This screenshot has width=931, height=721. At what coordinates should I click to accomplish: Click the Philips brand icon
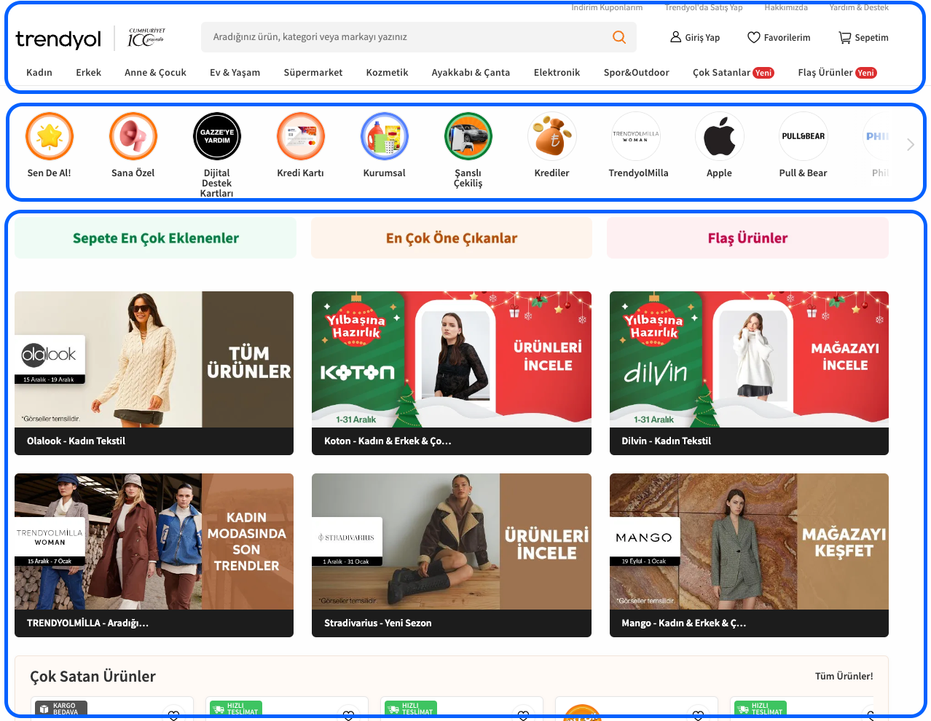[x=876, y=136]
